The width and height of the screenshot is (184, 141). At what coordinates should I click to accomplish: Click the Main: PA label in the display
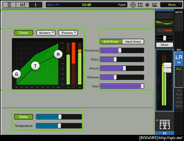[x=53, y=5]
